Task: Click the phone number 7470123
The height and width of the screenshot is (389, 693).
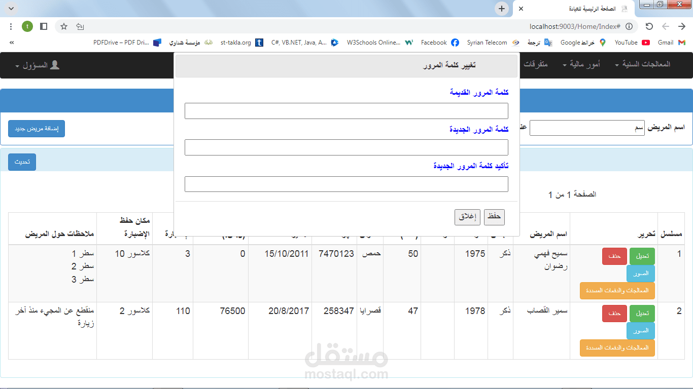Action: pos(336,253)
